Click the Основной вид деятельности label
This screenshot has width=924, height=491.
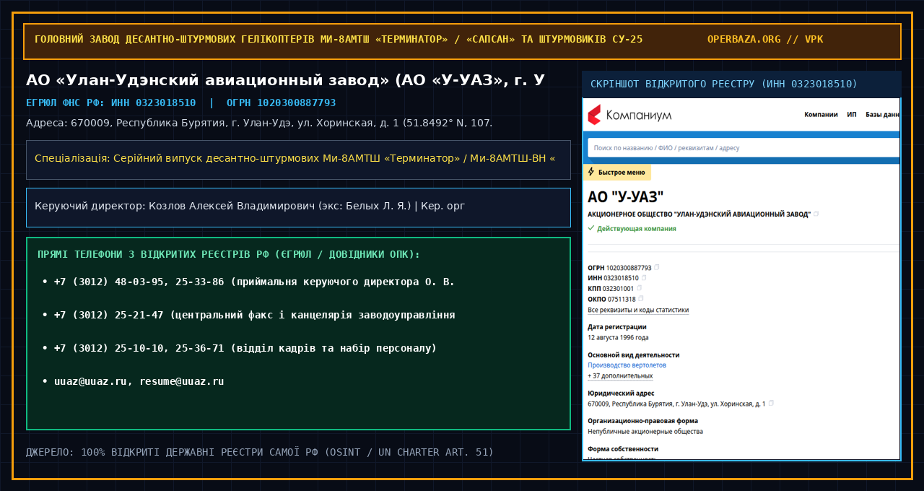coord(633,355)
